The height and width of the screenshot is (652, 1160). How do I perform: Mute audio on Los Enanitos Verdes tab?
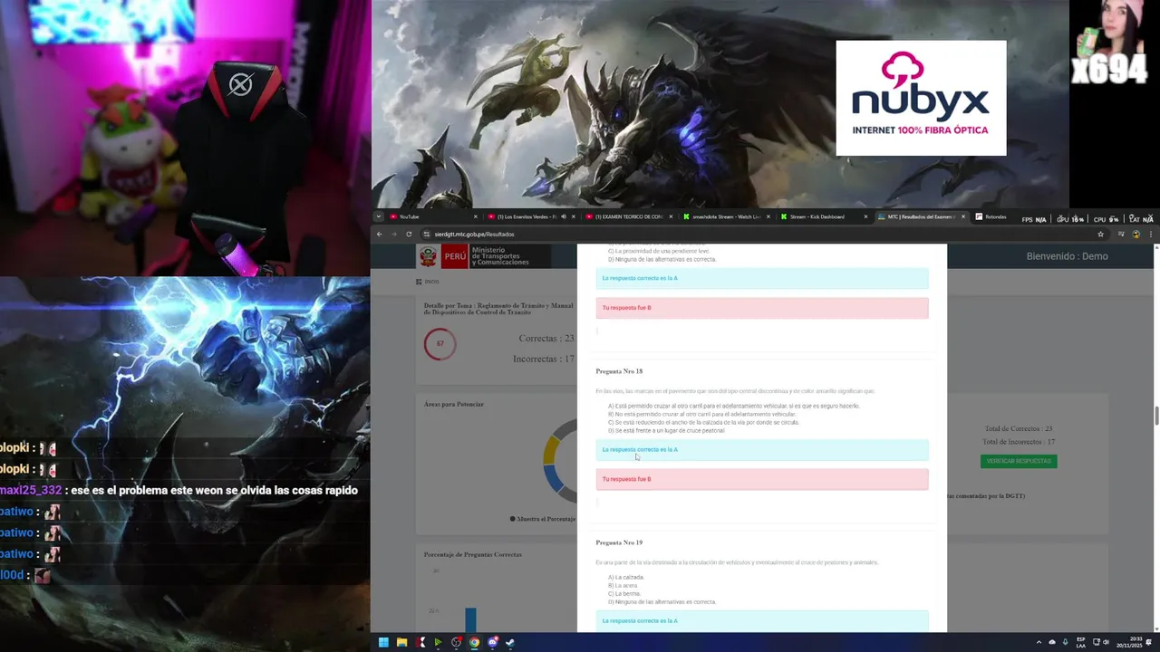[x=563, y=217]
